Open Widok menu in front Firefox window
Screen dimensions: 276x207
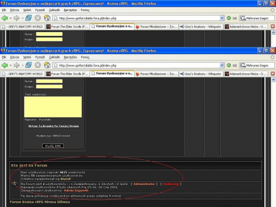pyautogui.click(x=27, y=57)
